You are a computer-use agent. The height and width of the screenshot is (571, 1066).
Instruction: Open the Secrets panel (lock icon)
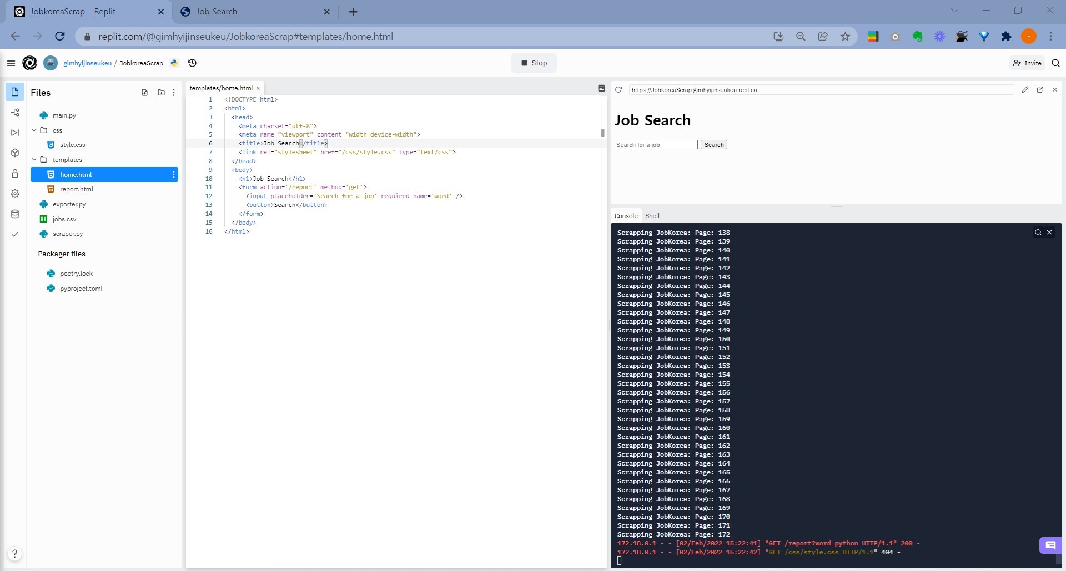point(15,173)
